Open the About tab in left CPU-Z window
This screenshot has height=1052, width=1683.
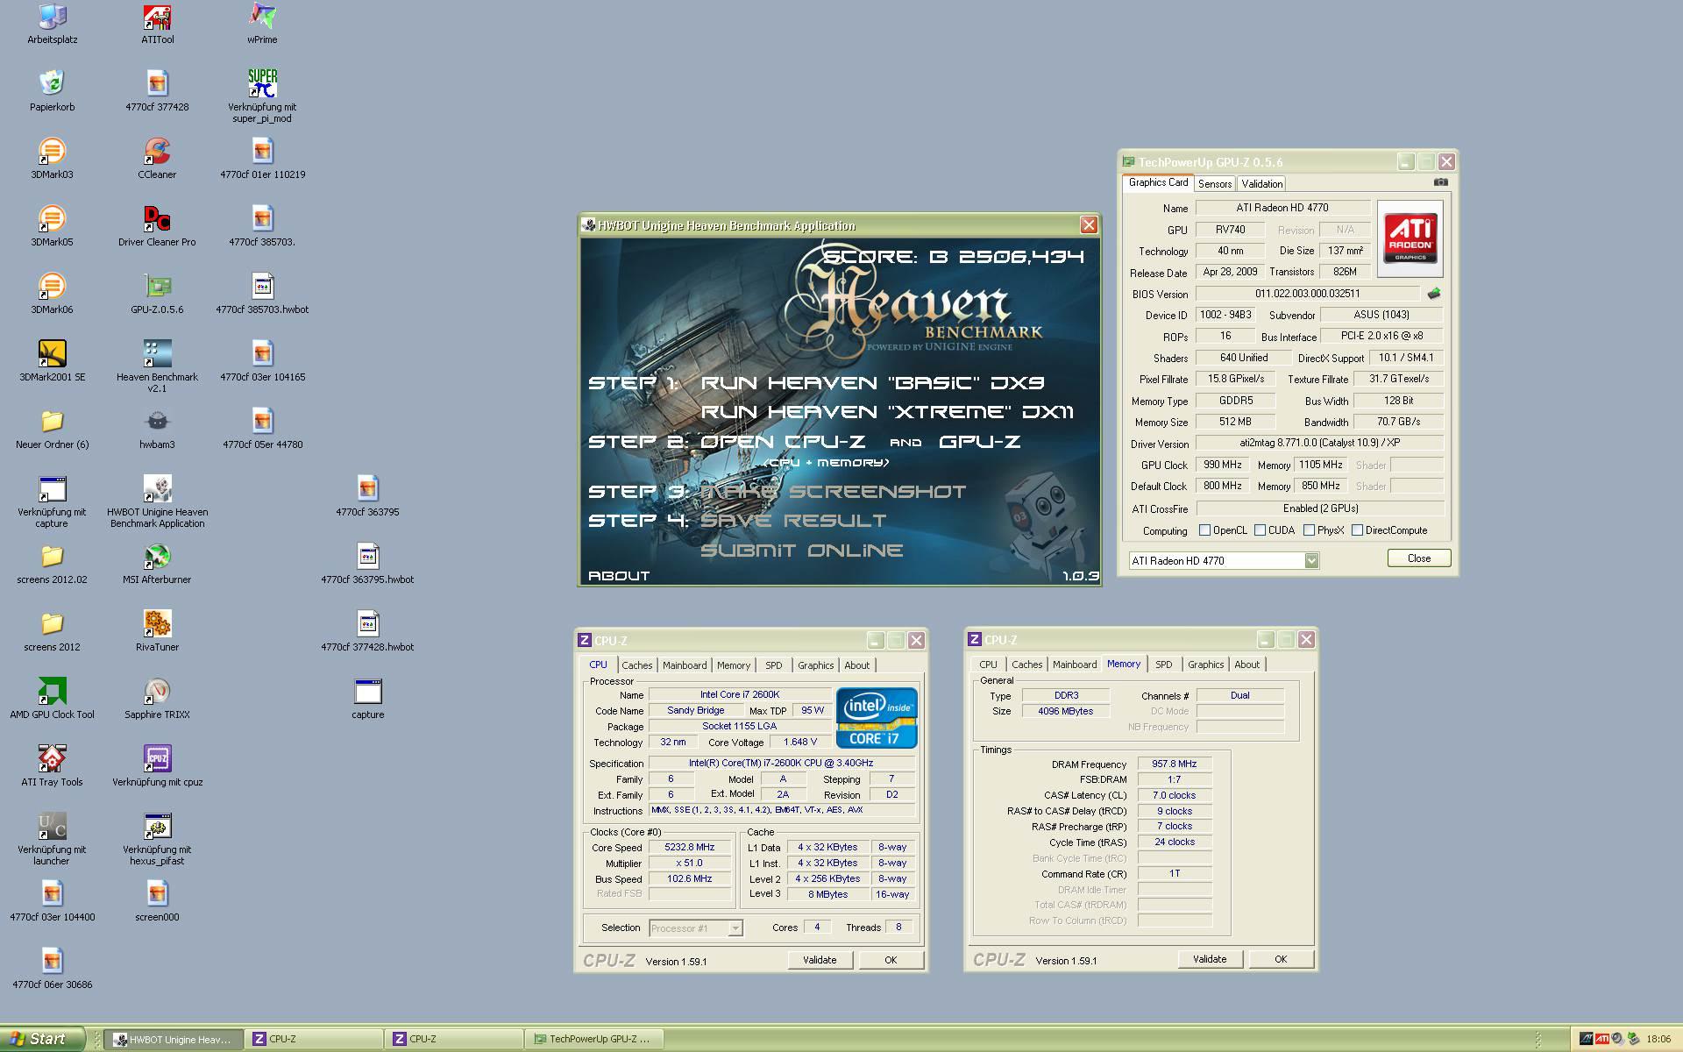pos(857,665)
